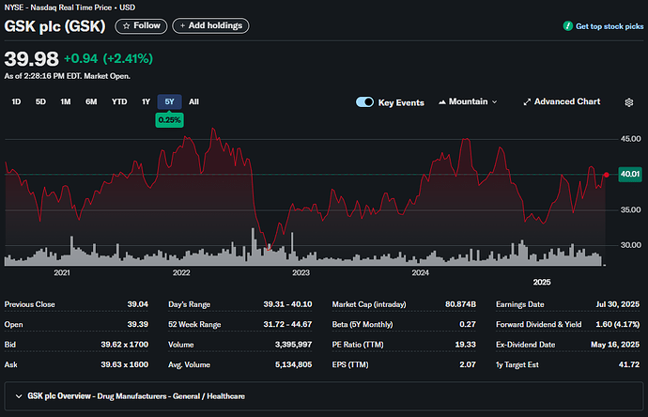This screenshot has width=648, height=417.
Task: Click the Open value 39.39
Action: coord(138,324)
